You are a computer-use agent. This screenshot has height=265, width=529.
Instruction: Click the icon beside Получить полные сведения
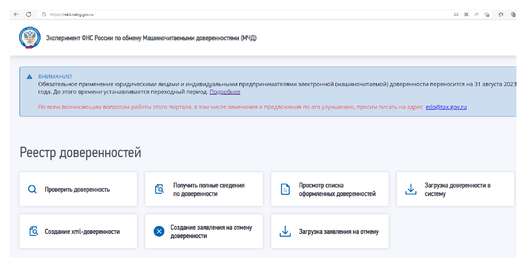(x=159, y=189)
